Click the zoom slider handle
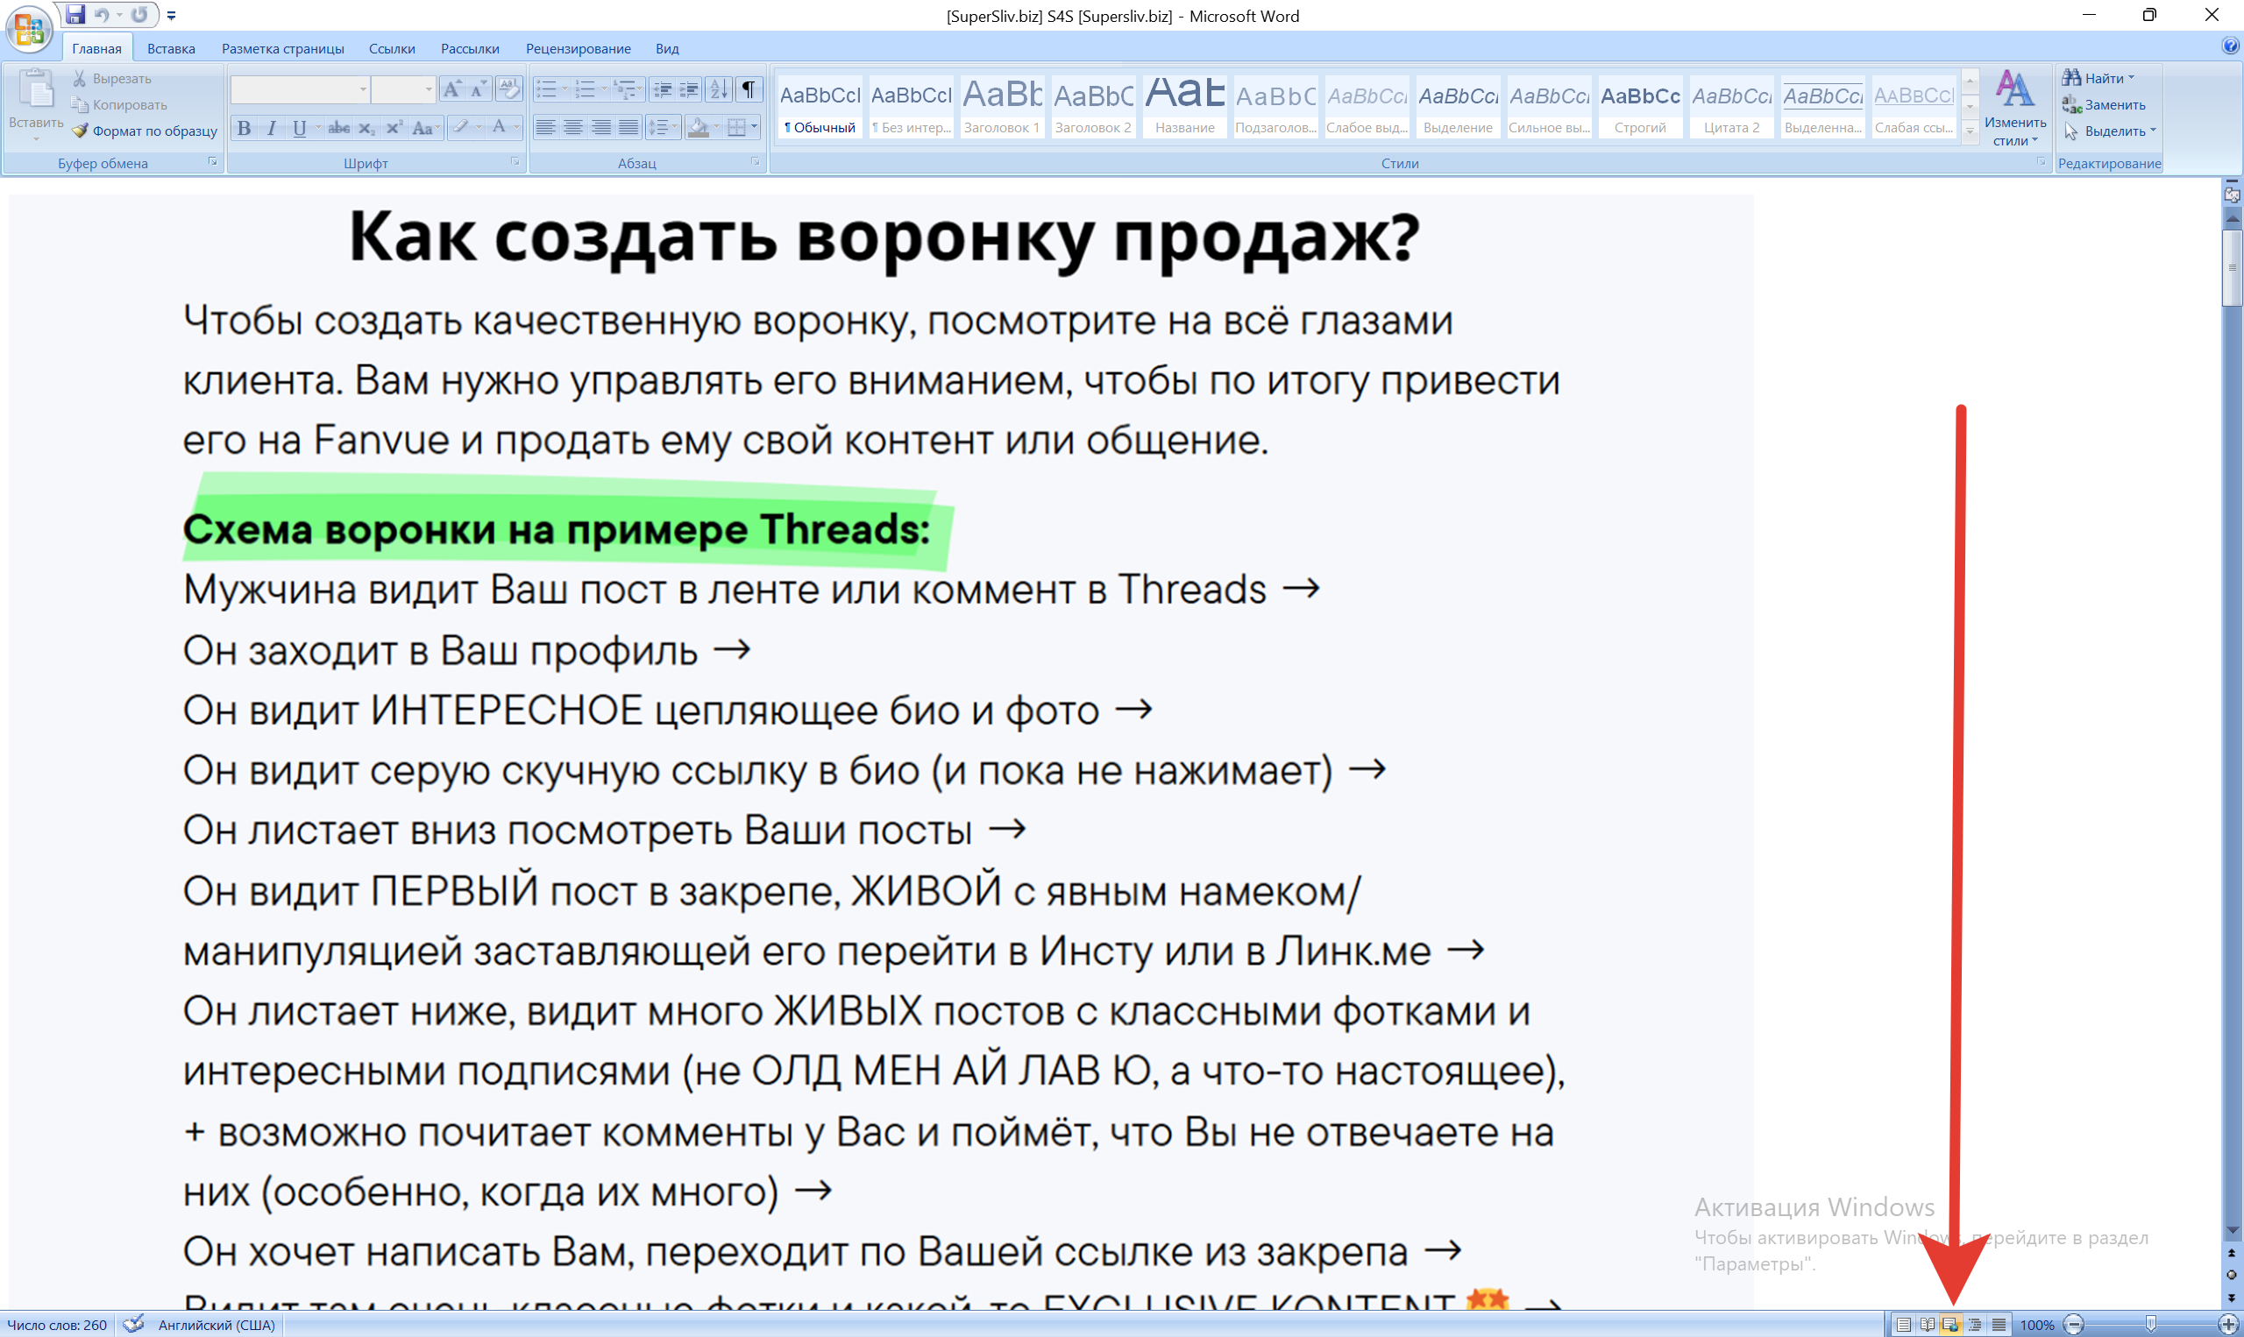Viewport: 2244px width, 1337px height. [x=2151, y=1325]
